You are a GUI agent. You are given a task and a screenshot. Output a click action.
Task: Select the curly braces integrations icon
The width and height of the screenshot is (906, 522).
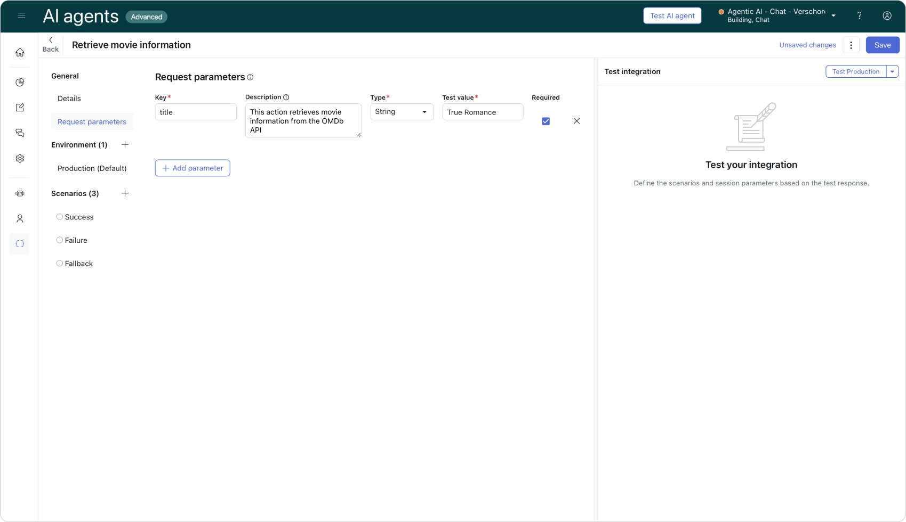click(x=20, y=244)
